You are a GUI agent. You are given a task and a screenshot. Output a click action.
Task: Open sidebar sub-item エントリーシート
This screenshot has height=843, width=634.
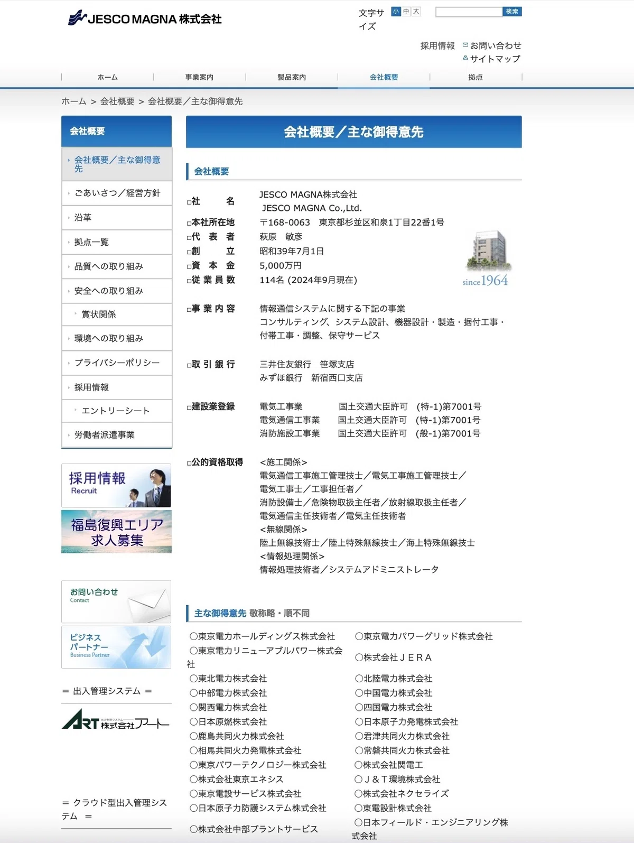(117, 411)
